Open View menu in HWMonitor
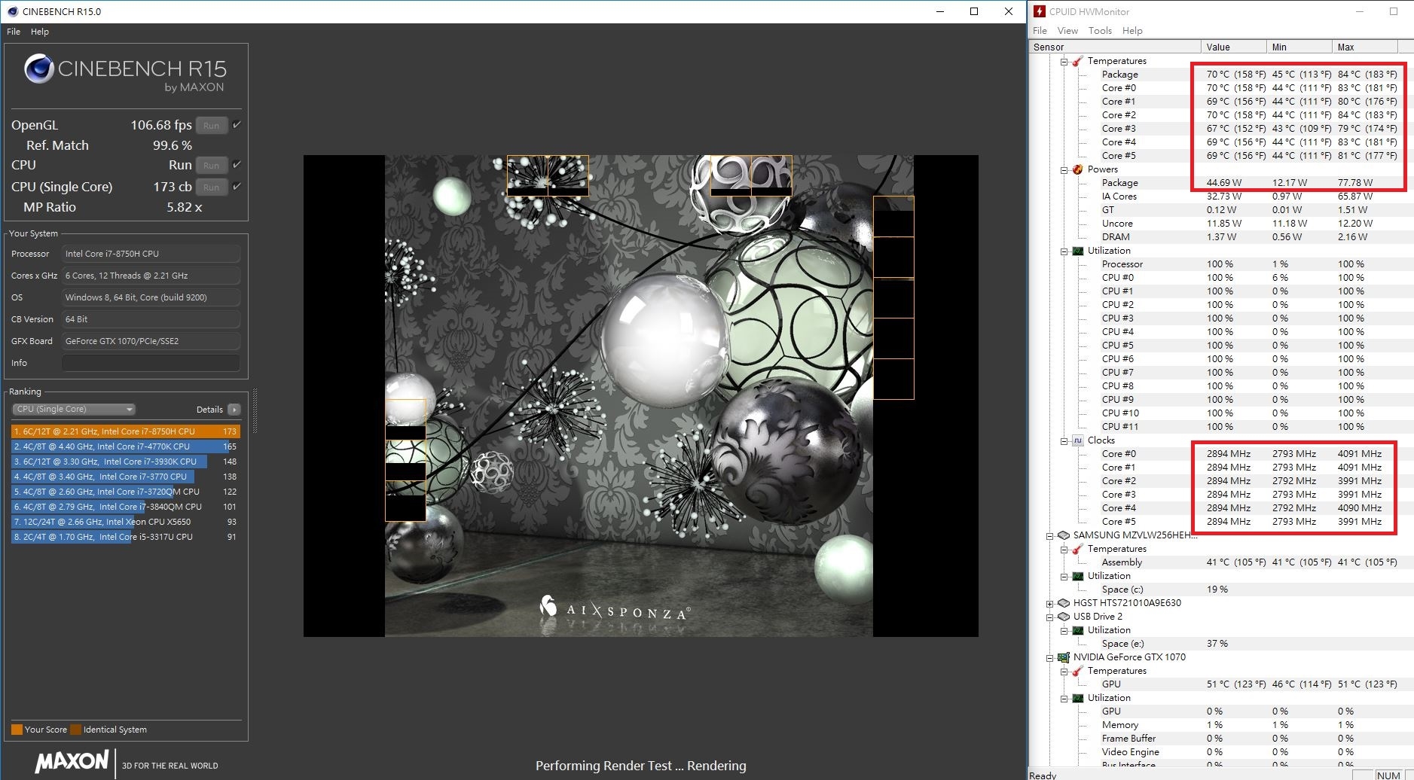 coord(1067,30)
